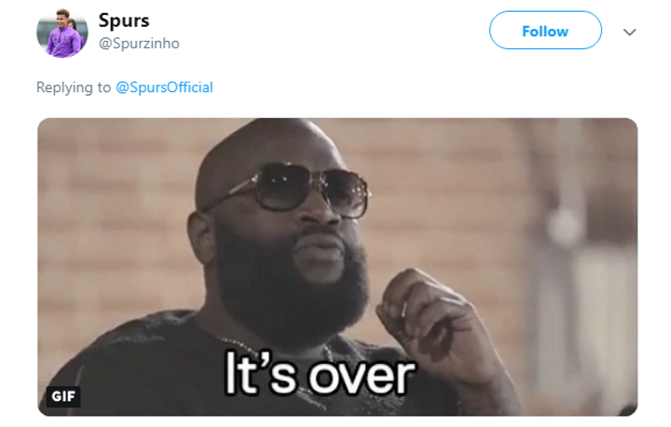The height and width of the screenshot is (427, 671).
Task: Open the more actions menu beside Follow
Action: (x=629, y=32)
